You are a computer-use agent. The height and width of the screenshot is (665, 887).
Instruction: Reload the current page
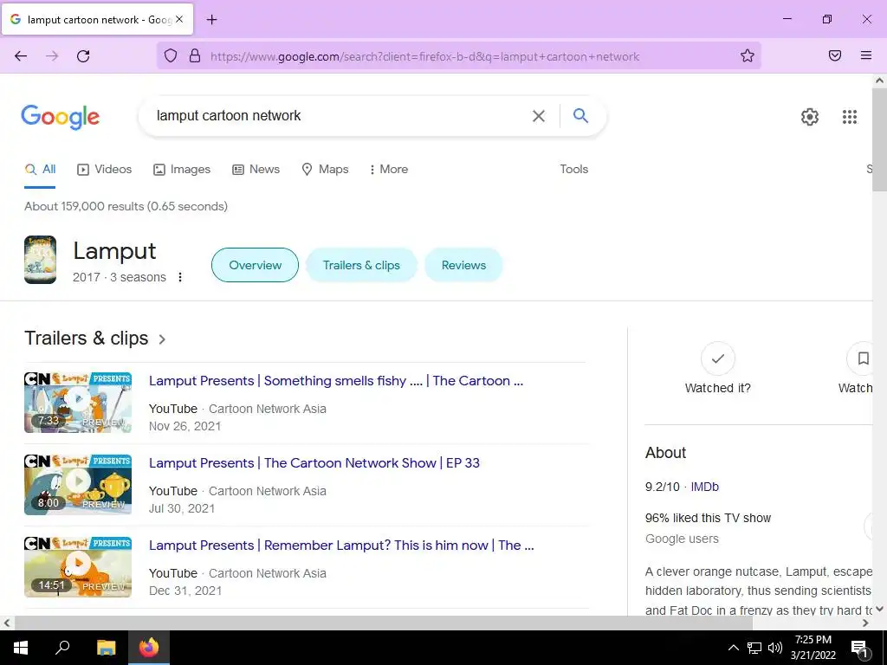tap(83, 56)
